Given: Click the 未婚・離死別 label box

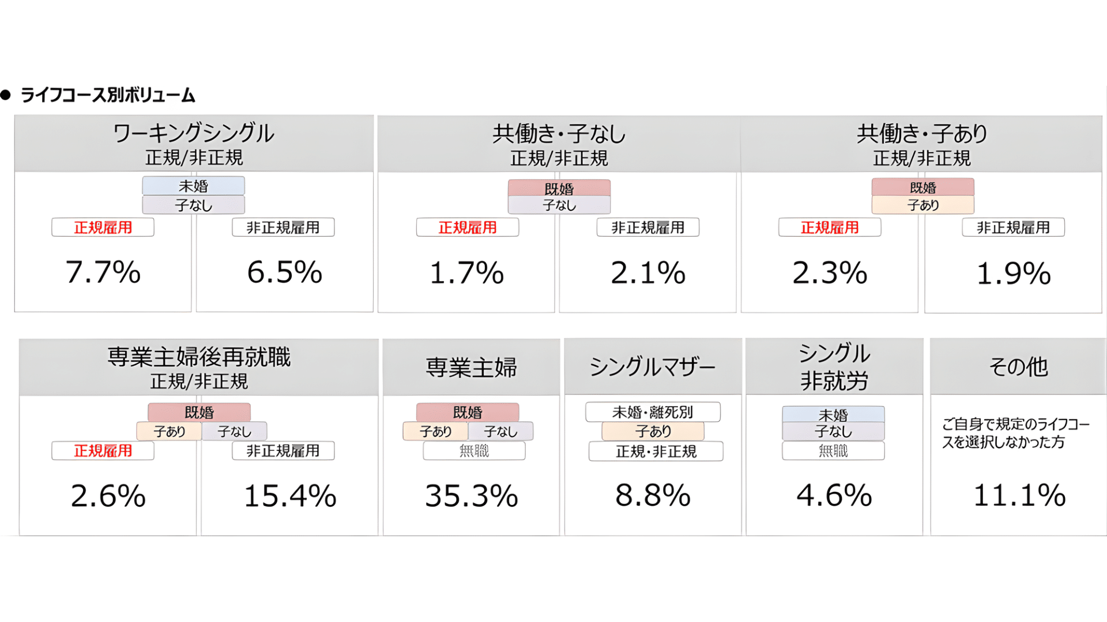Looking at the screenshot, I should pos(653,412).
